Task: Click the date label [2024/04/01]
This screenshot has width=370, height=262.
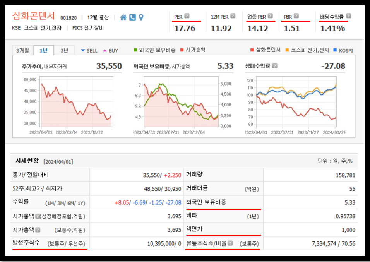Action: pos(58,162)
